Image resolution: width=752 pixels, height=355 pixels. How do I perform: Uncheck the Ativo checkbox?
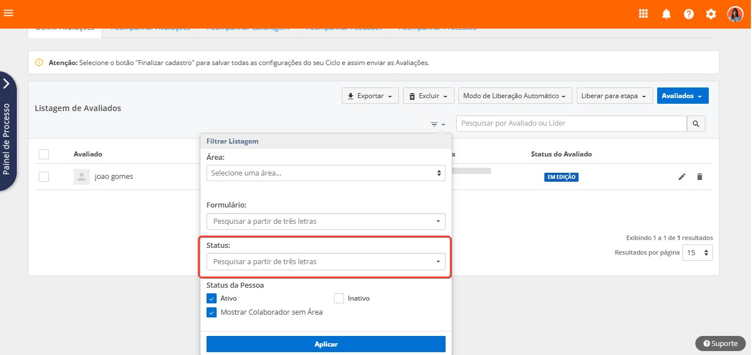(x=212, y=298)
